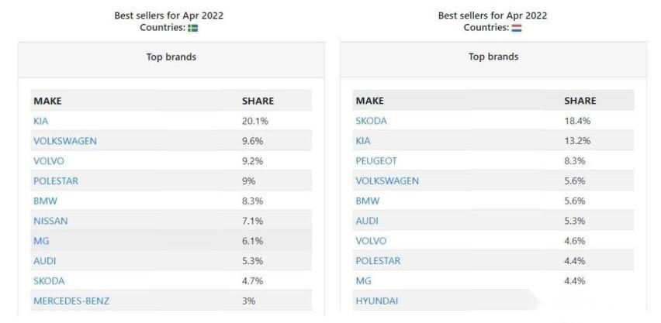661x323 pixels.
Task: Click the Sweden flag icon
Action: [x=192, y=28]
